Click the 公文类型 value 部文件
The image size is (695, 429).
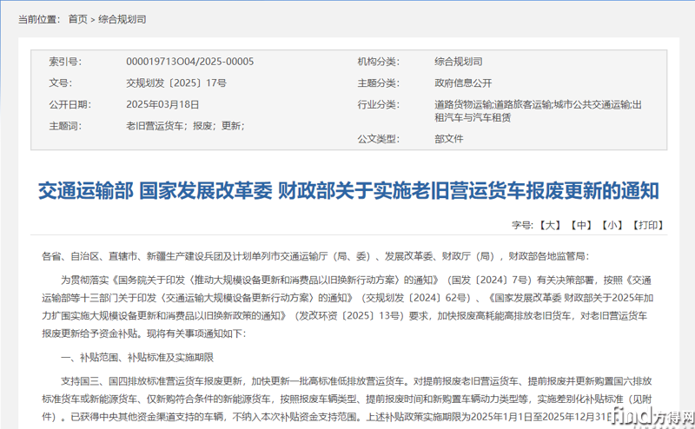(449, 139)
